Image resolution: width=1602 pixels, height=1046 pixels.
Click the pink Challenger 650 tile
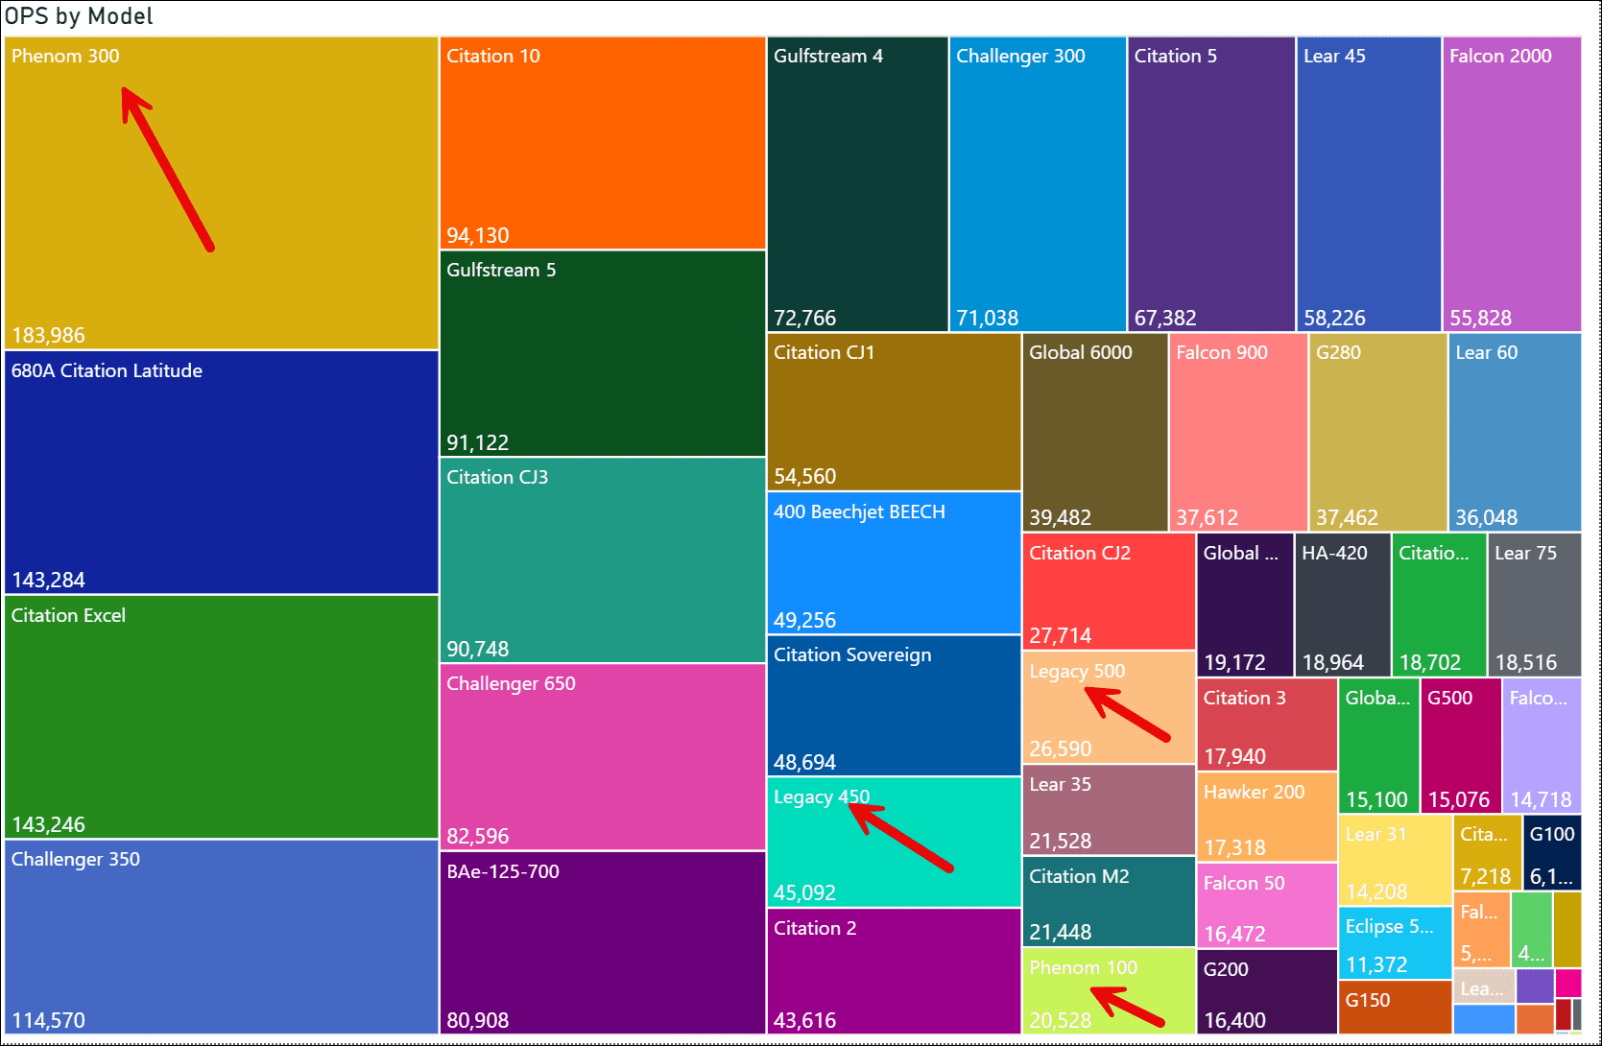click(602, 756)
